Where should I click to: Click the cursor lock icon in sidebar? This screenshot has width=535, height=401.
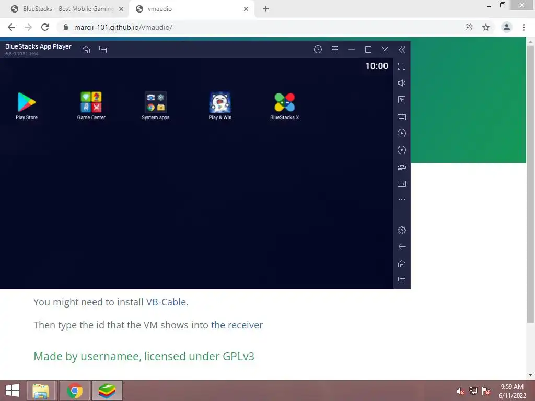coord(402,100)
